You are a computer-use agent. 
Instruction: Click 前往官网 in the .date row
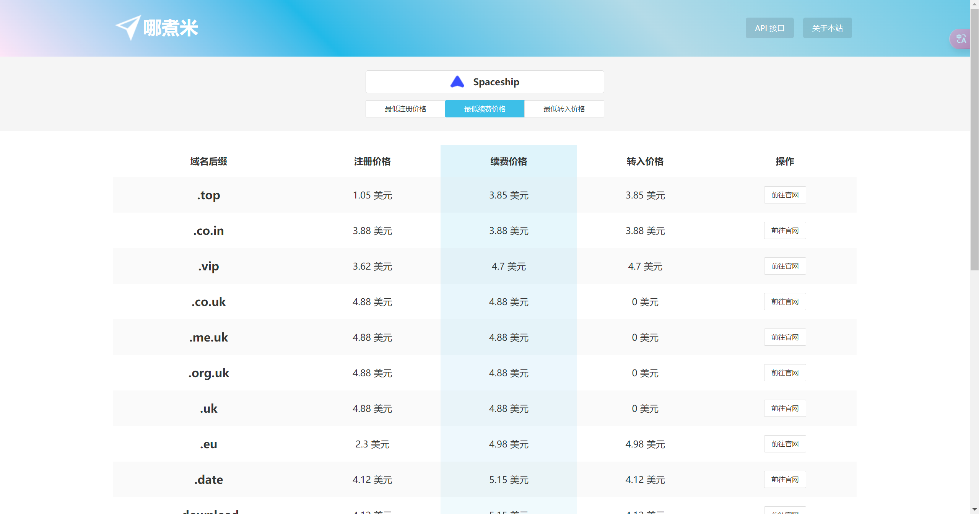785,480
